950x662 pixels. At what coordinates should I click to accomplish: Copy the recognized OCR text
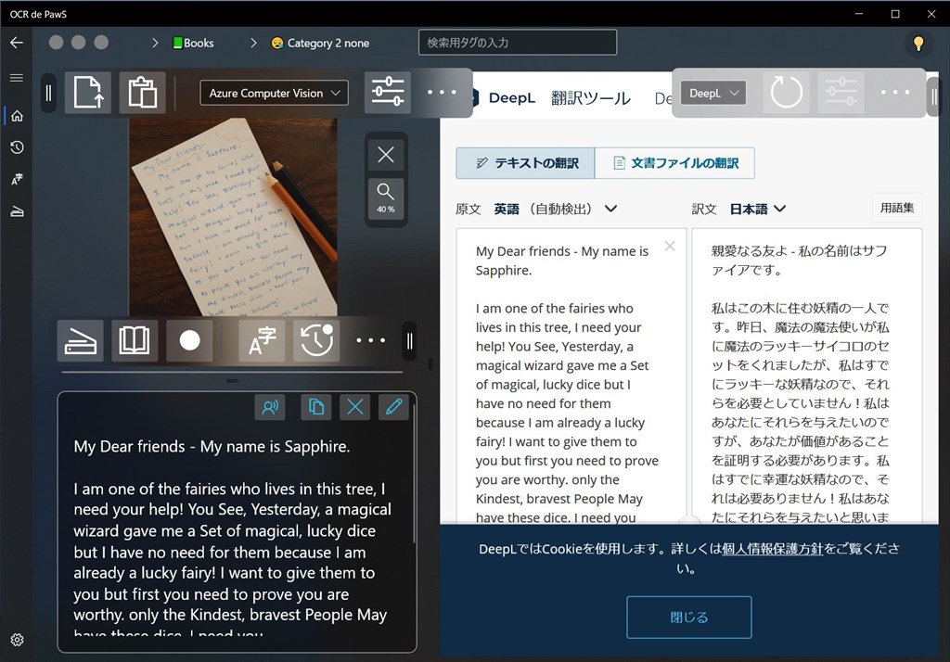point(316,406)
